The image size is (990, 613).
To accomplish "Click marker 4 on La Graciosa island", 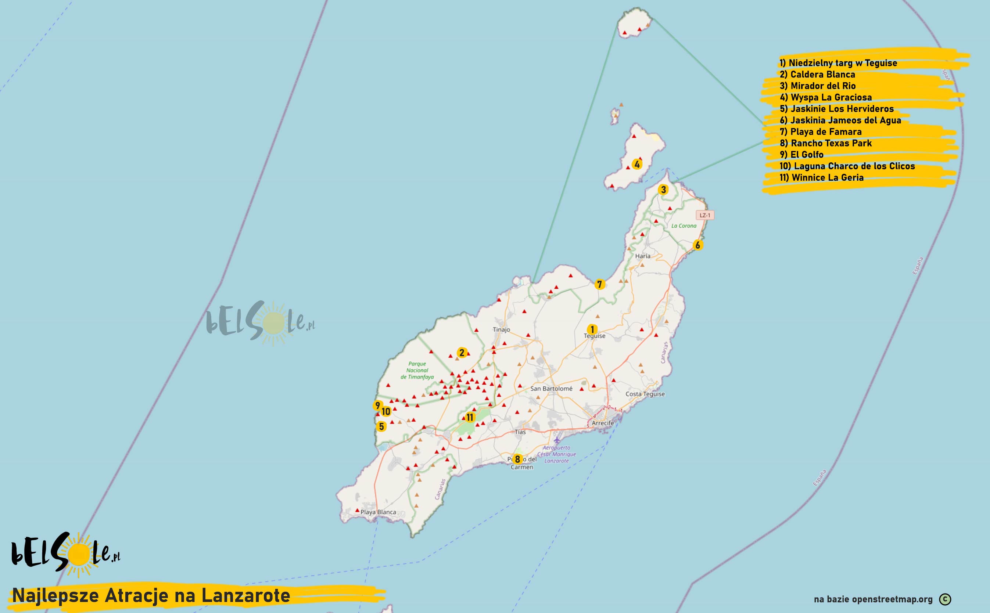I will click(x=637, y=164).
